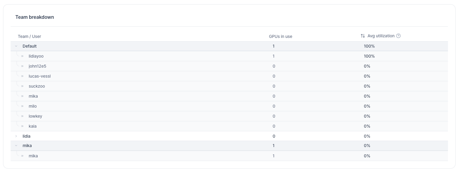Select the milo user name

coord(33,106)
